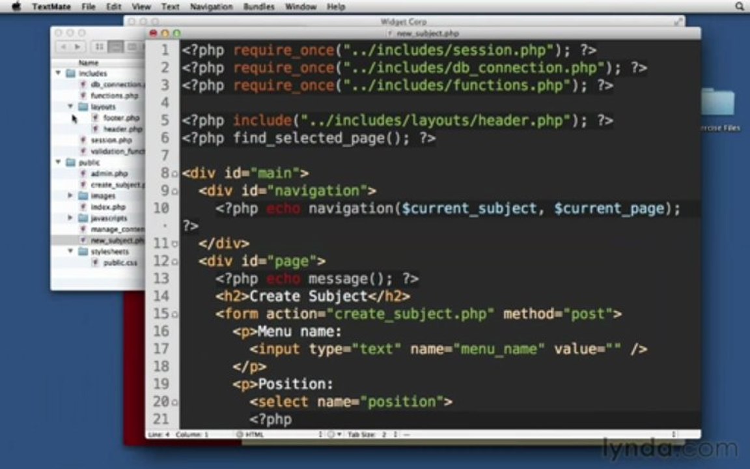Collapse the includes folder

click(x=59, y=73)
